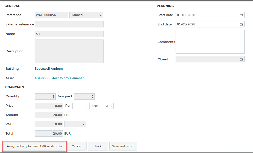The height and width of the screenshot is (153, 253).
Task: Select the GENERAL section heading
Action: 12,6
